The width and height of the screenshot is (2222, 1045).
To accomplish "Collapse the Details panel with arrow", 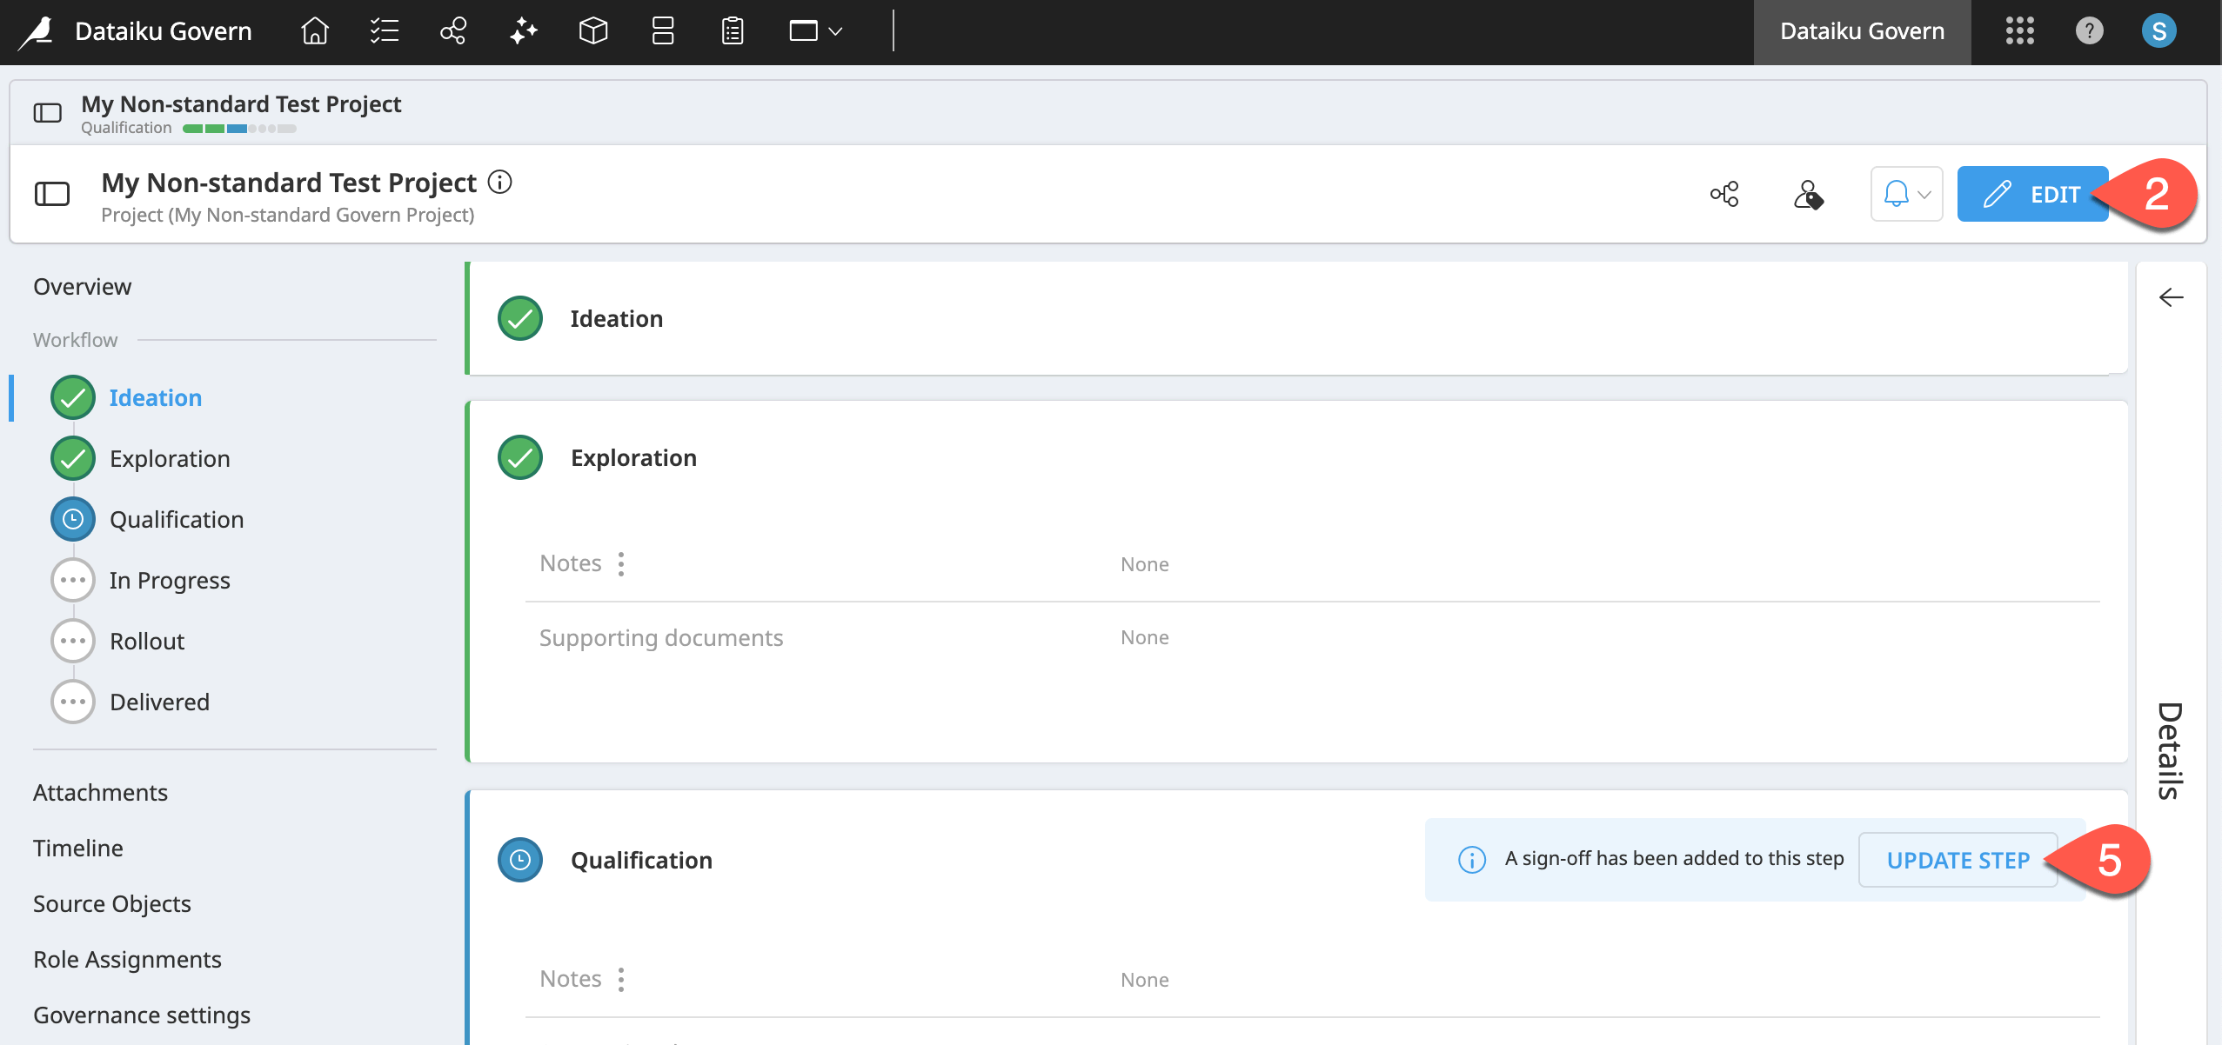I will (x=2171, y=297).
